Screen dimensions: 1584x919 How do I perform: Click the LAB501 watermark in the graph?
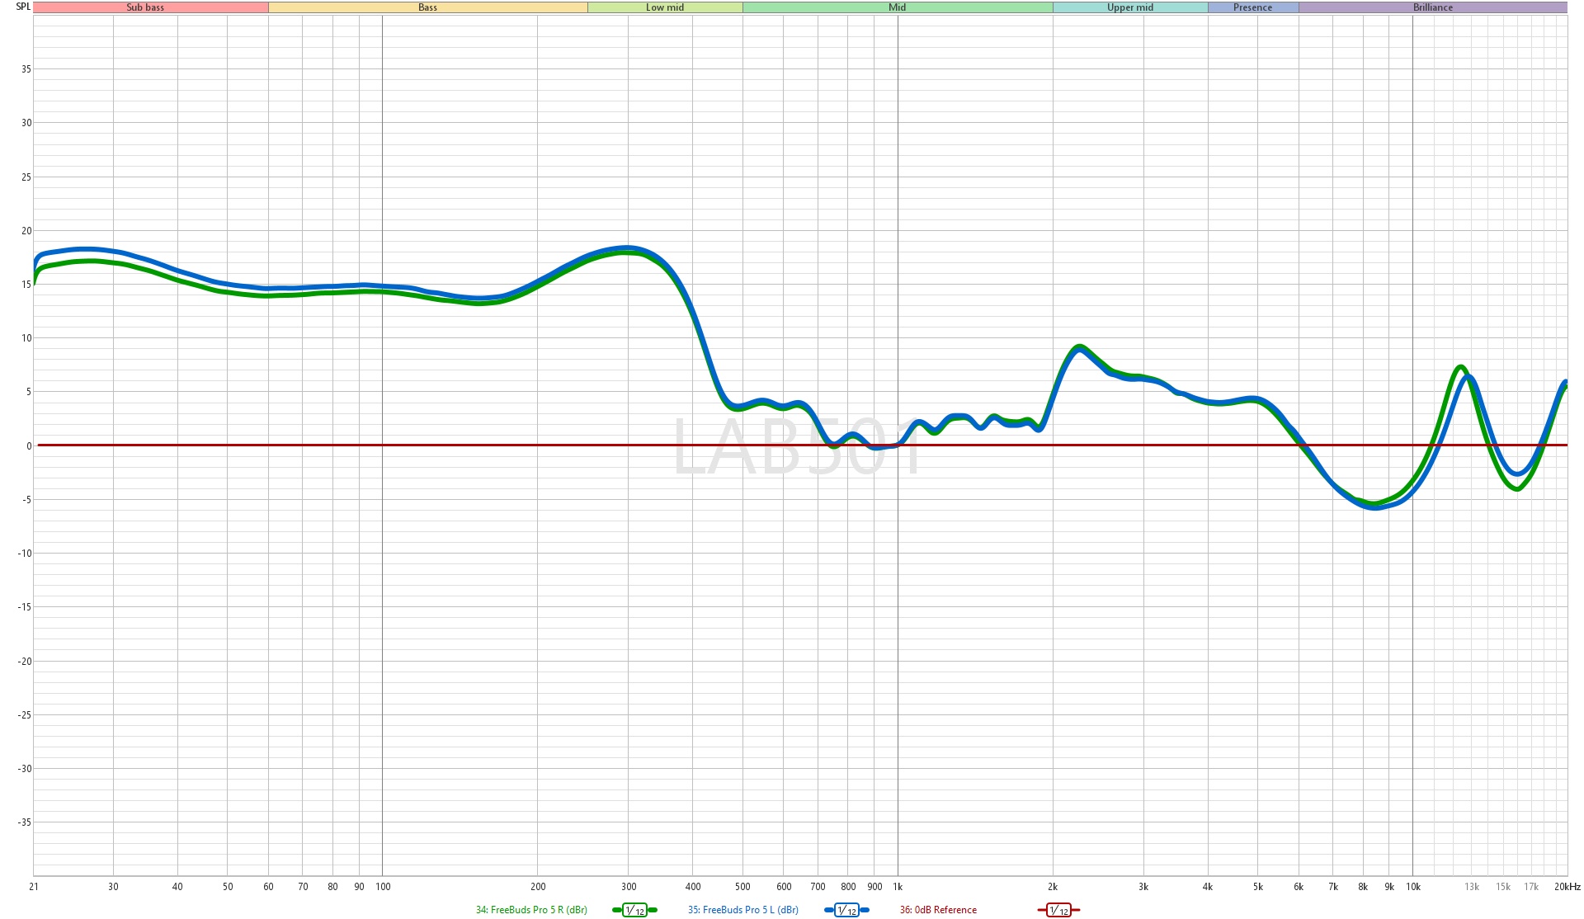tap(797, 447)
